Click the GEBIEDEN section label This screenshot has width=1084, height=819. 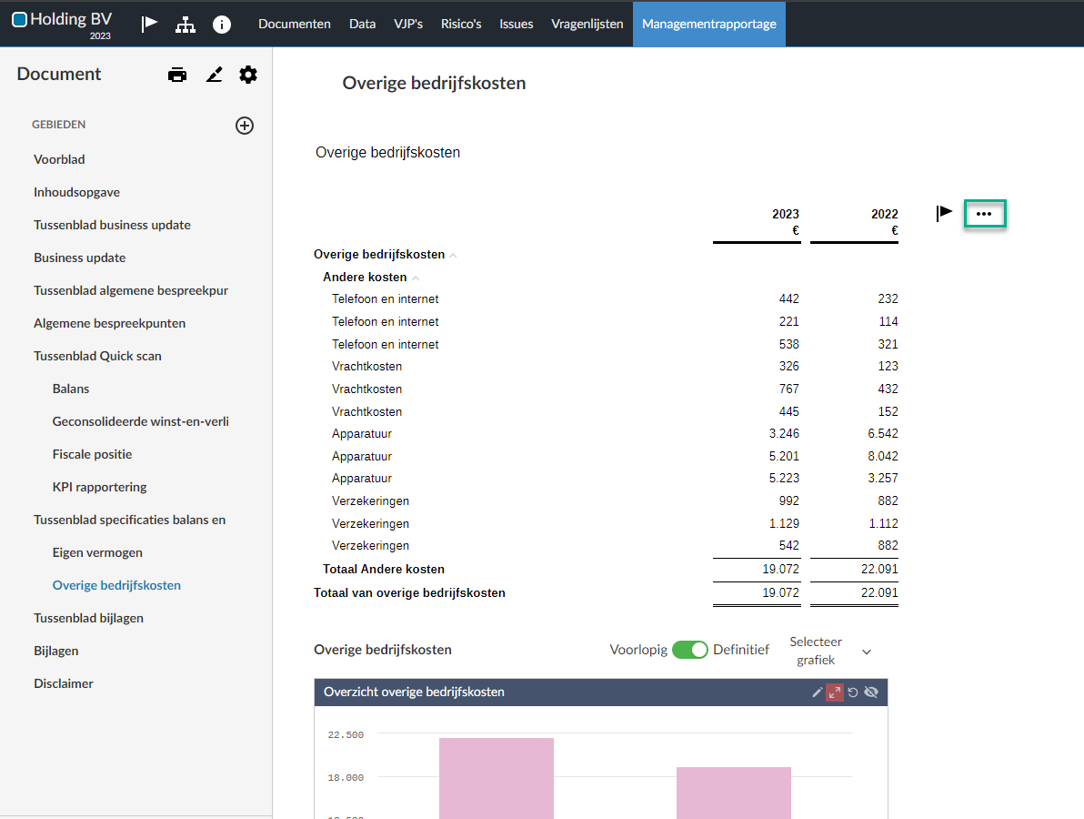pos(59,125)
